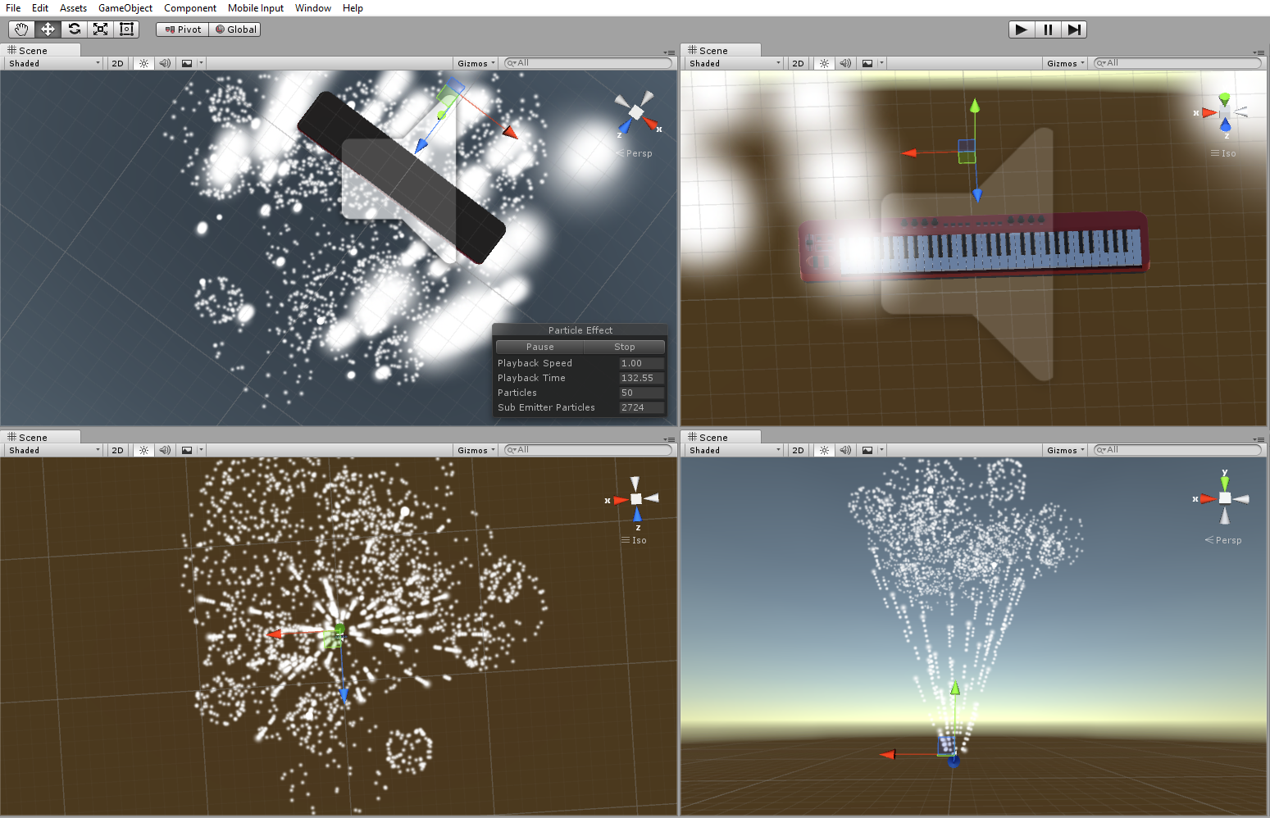
Task: Open effects dropdown arrow in top-left Scene view
Action: click(x=202, y=63)
